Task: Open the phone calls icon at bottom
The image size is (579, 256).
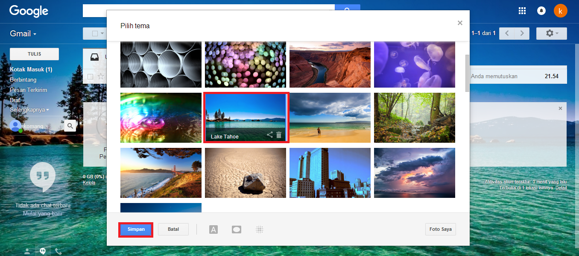Action: pyautogui.click(x=58, y=250)
